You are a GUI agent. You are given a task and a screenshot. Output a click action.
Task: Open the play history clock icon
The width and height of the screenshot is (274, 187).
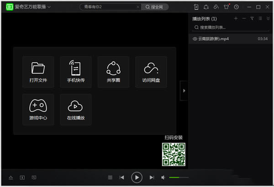[237, 7]
